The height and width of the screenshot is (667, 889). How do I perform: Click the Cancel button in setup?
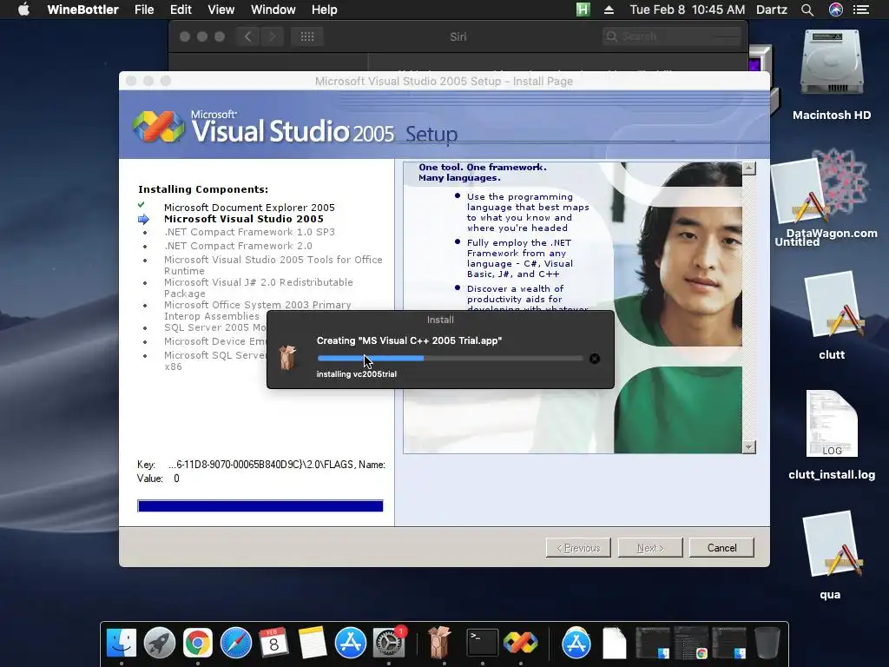(721, 548)
